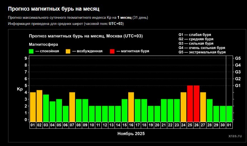
Task: Click the 'Прогноз магнитных бурь на месяц' page heading
Action: pyautogui.click(x=54, y=9)
